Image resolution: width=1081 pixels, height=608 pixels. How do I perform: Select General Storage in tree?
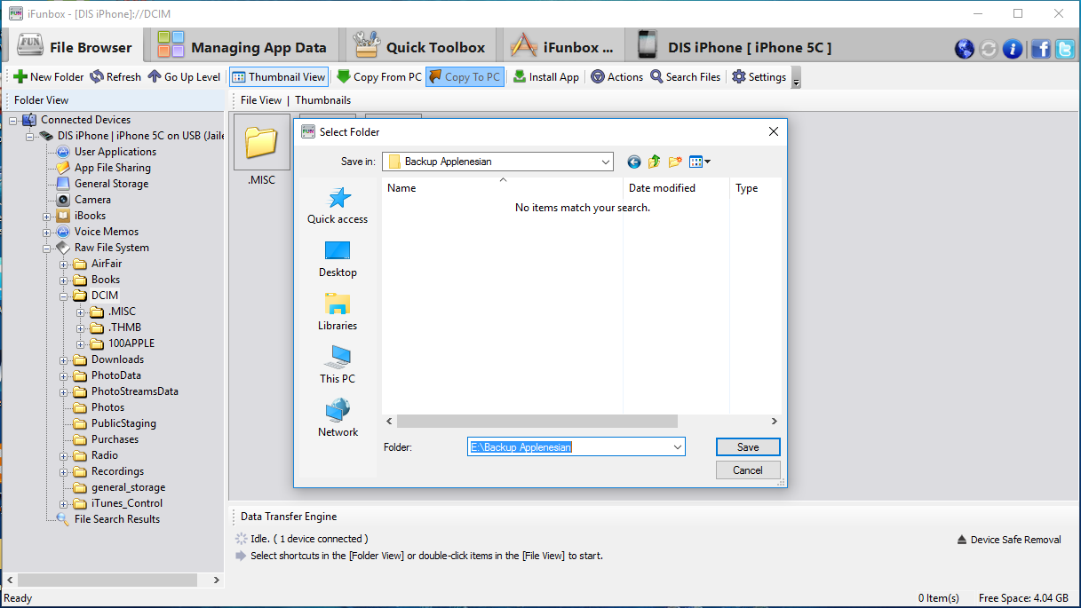[x=111, y=184]
